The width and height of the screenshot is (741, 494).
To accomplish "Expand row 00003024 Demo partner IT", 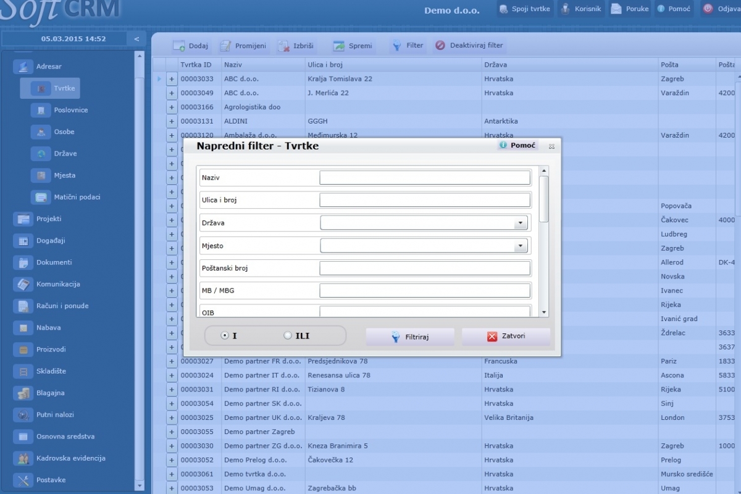I will [x=172, y=375].
